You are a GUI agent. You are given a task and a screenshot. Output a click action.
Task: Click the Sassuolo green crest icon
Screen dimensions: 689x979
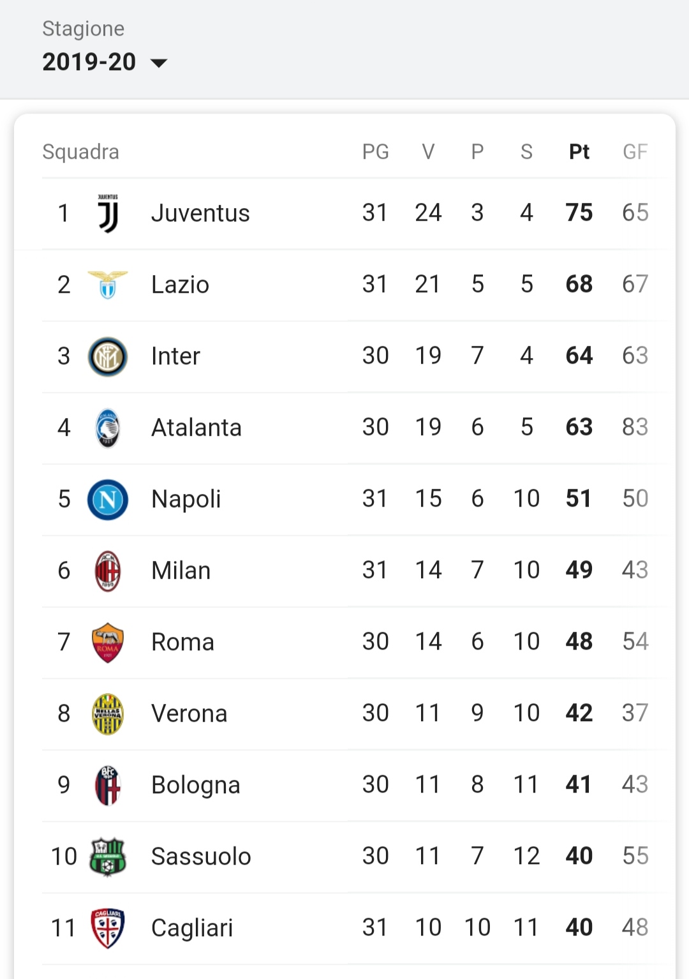pos(108,856)
